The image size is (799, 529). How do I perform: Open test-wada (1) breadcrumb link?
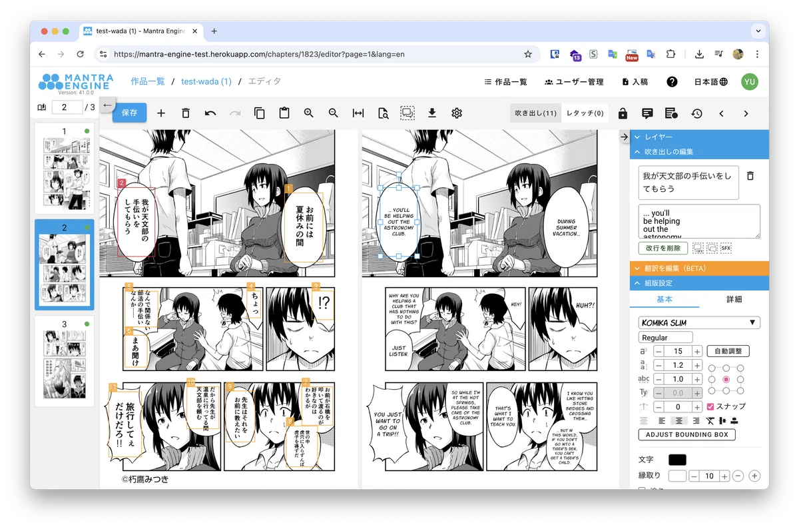(x=206, y=81)
